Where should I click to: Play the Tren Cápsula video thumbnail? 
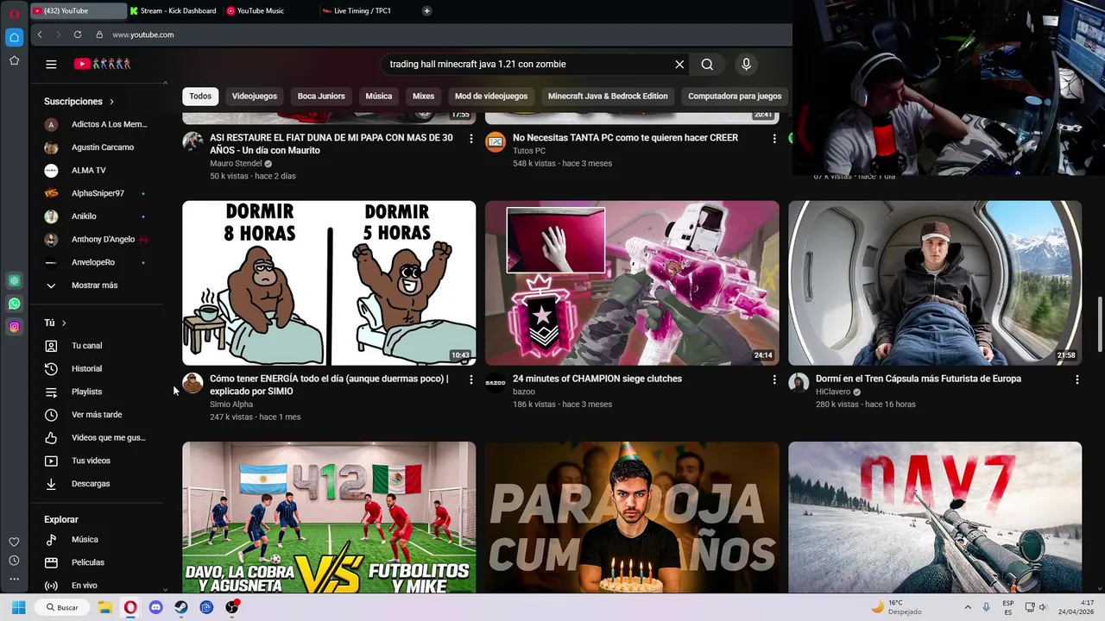pos(935,283)
